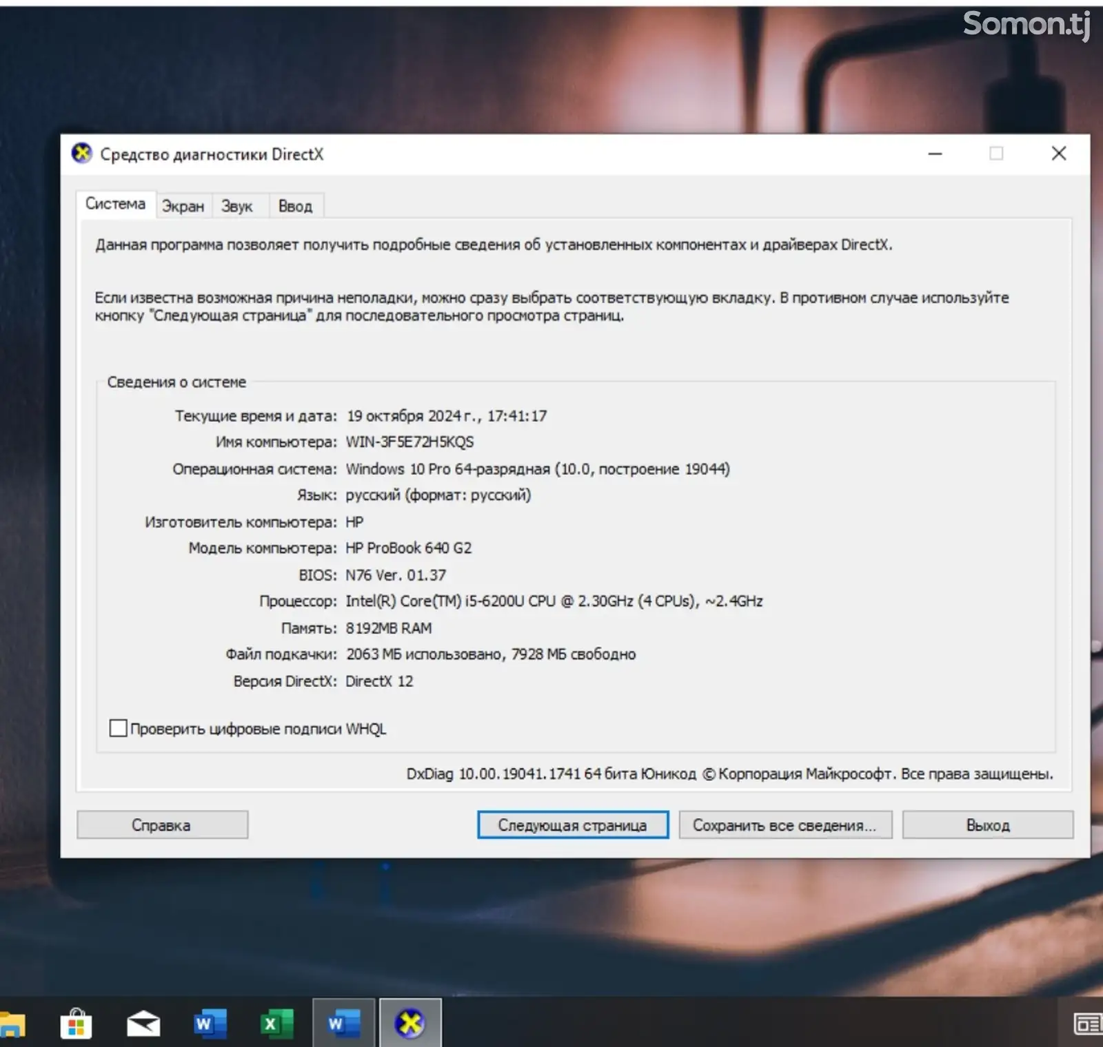Click the Выход button

987,825
